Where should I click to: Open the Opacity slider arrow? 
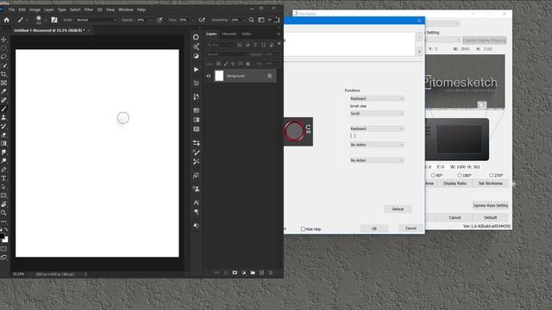point(150,20)
